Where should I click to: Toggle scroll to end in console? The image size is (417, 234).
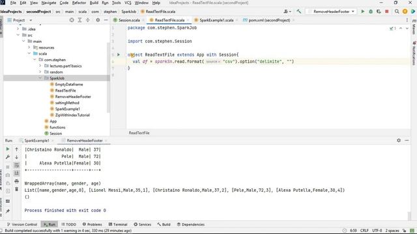tap(16, 174)
